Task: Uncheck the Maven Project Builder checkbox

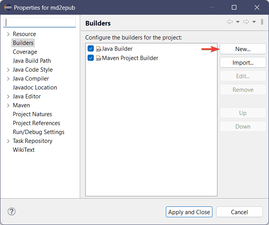Action: pos(91,58)
